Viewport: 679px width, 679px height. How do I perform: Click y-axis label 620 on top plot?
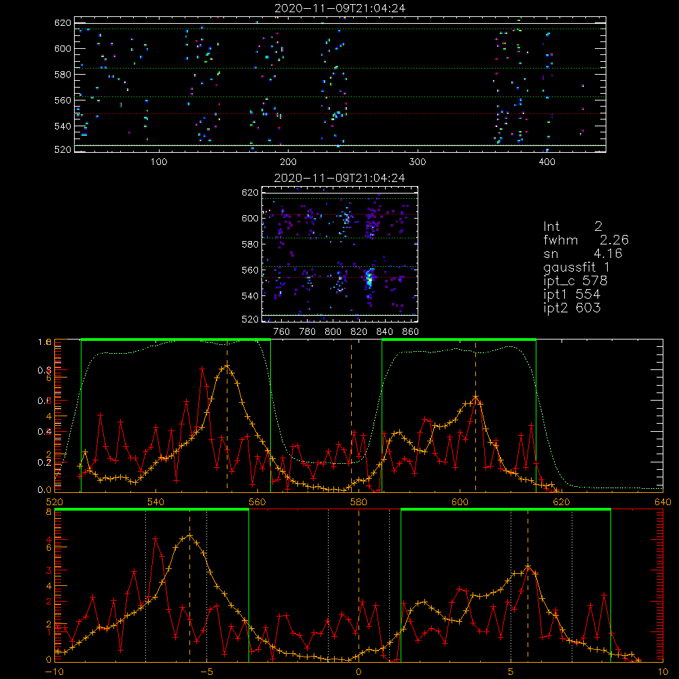[x=62, y=22]
